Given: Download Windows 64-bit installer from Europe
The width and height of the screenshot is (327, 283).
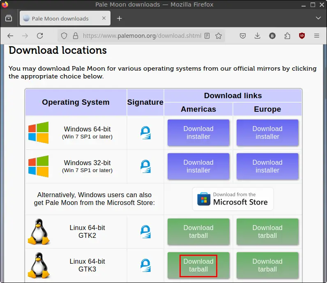Looking at the screenshot, I should (267, 133).
